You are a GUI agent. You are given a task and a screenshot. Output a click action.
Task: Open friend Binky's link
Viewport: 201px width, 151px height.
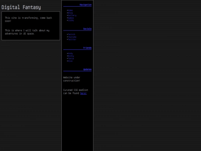coord(71,56)
